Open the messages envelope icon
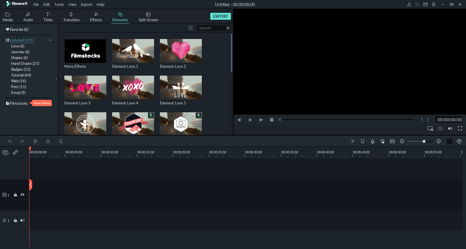Viewport: 466px width, 249px height. click(426, 4)
